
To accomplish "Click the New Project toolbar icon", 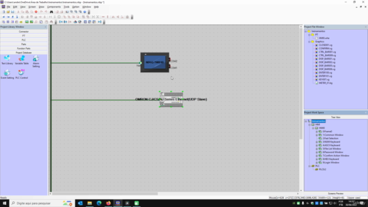I will pyautogui.click(x=3, y=11).
